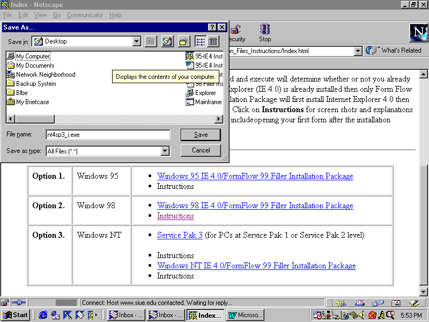Open the Communicator menu
The image size is (429, 322).
[85, 15]
